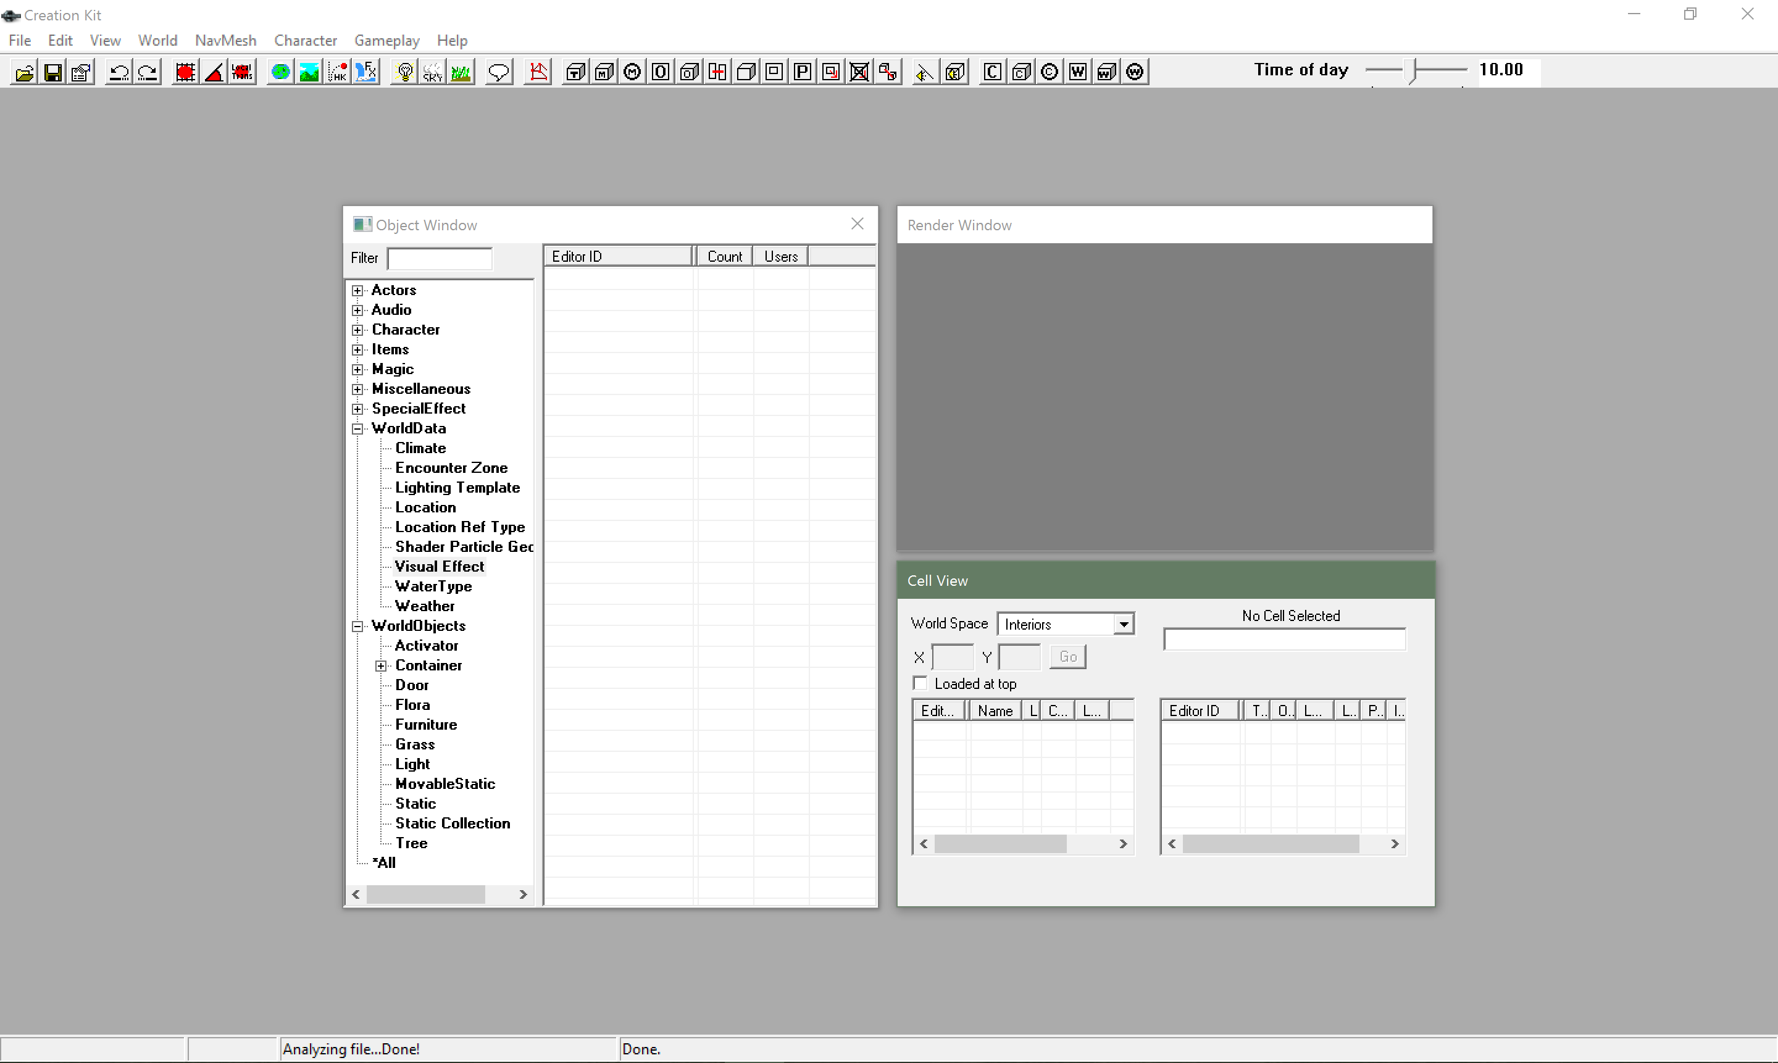
Task: Save the plugin with the floppy disk icon
Action: coord(53,72)
